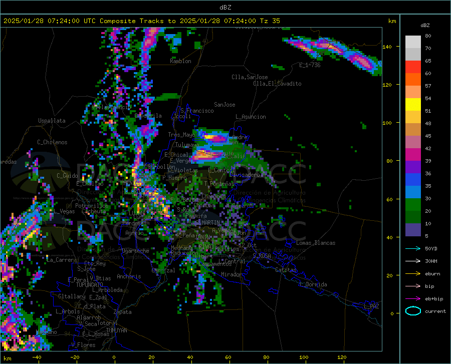
Task: Select the red 60-65 dBZ swatch
Action: pos(413,67)
